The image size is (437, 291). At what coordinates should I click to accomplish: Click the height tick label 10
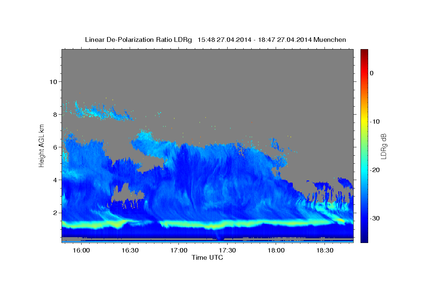[53, 81]
